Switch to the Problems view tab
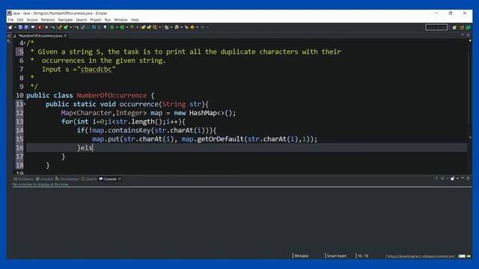 23,179
